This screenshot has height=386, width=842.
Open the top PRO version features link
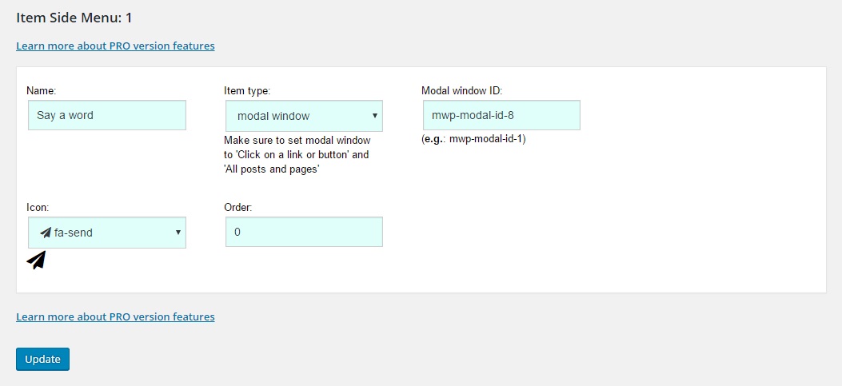(115, 46)
